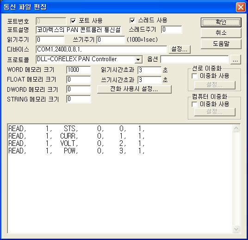The width and height of the screenshot is (248, 240).
Task: Click the 확인 button
Action: coord(221,22)
